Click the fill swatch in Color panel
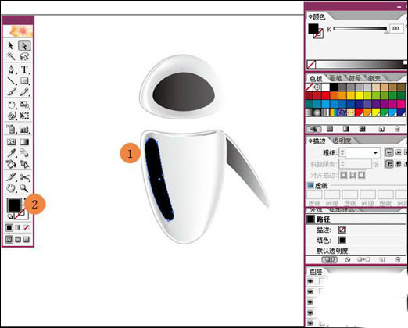Image resolution: width=408 pixels, height=328 pixels. tap(313, 29)
